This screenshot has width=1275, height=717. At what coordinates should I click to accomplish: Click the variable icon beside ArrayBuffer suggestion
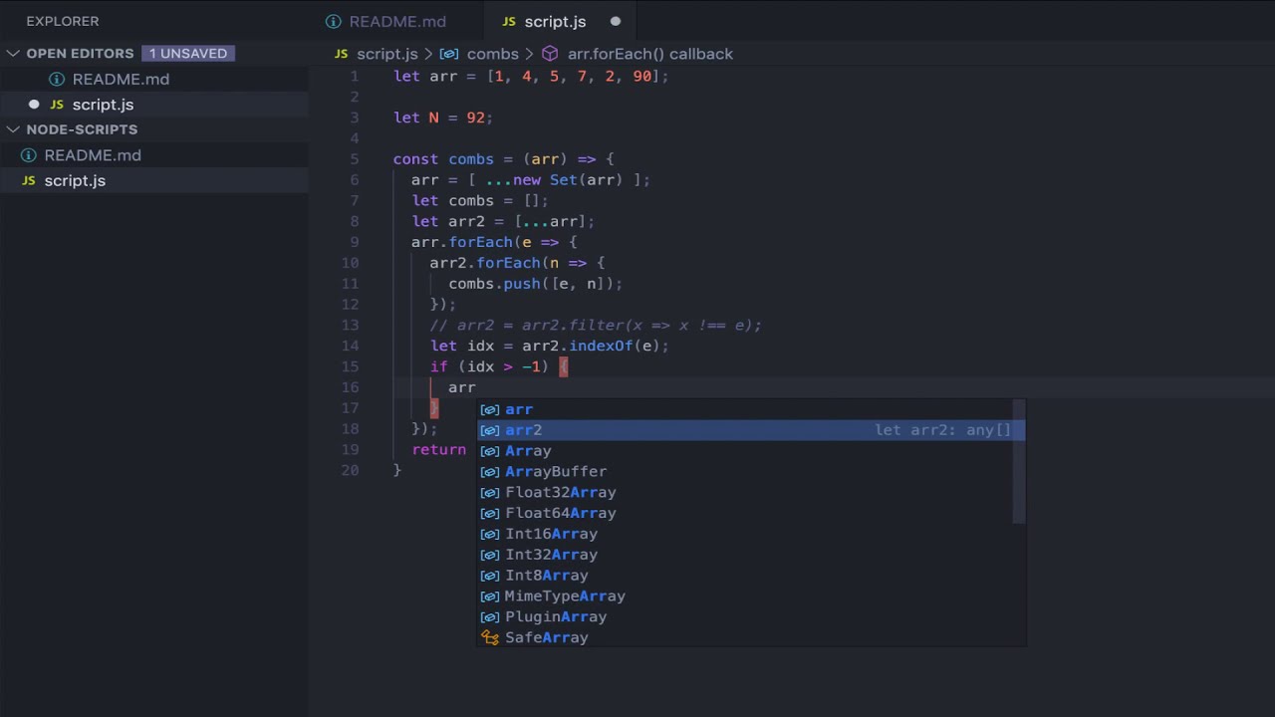(x=489, y=471)
